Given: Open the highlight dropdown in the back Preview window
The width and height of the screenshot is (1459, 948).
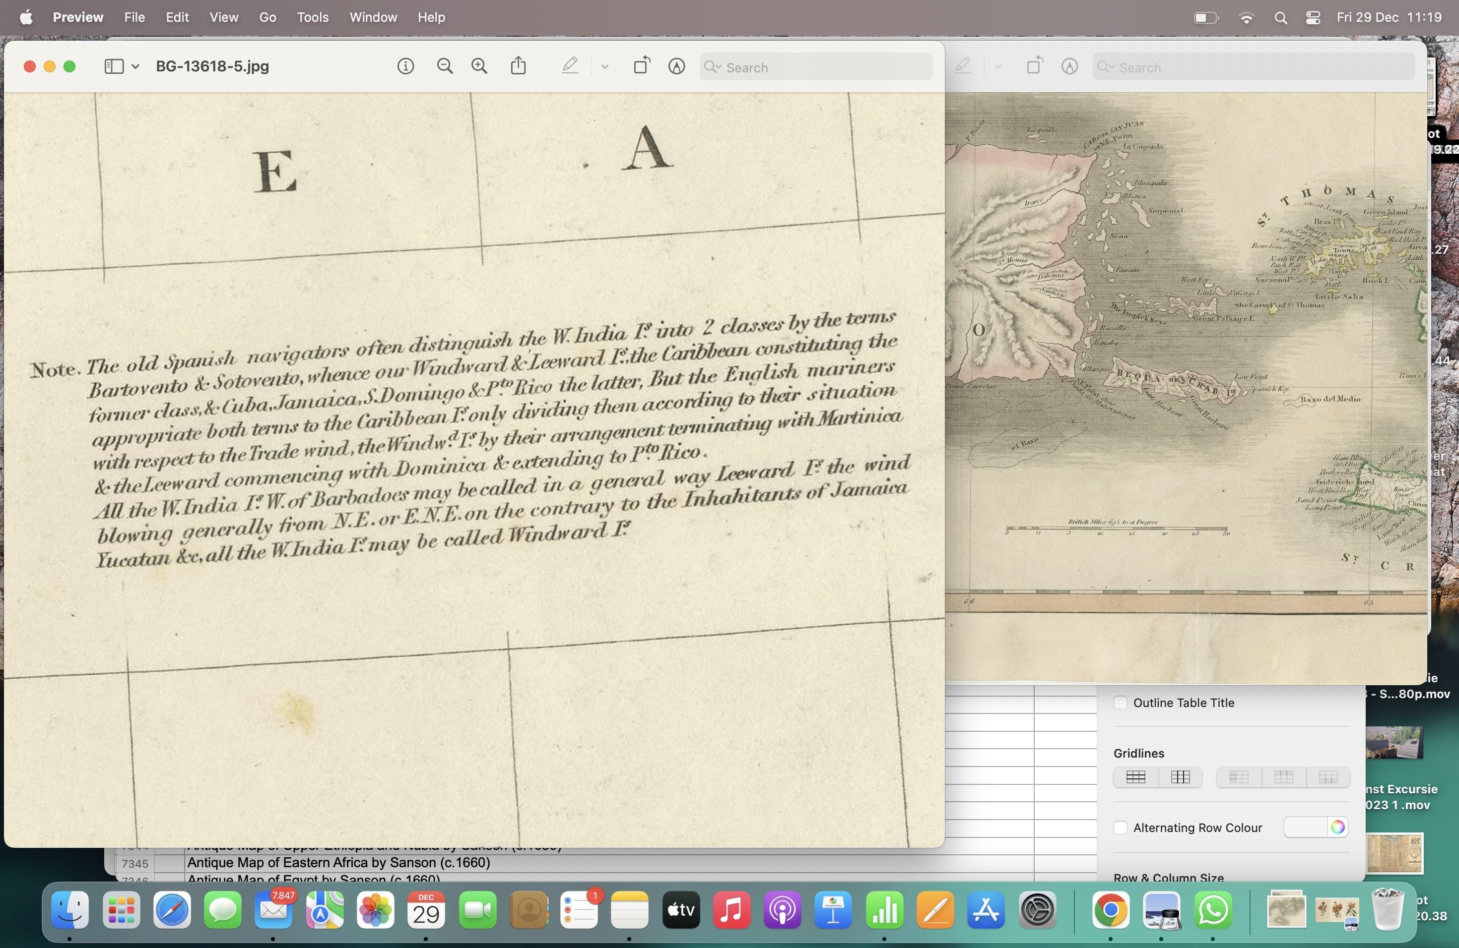Looking at the screenshot, I should (x=997, y=67).
